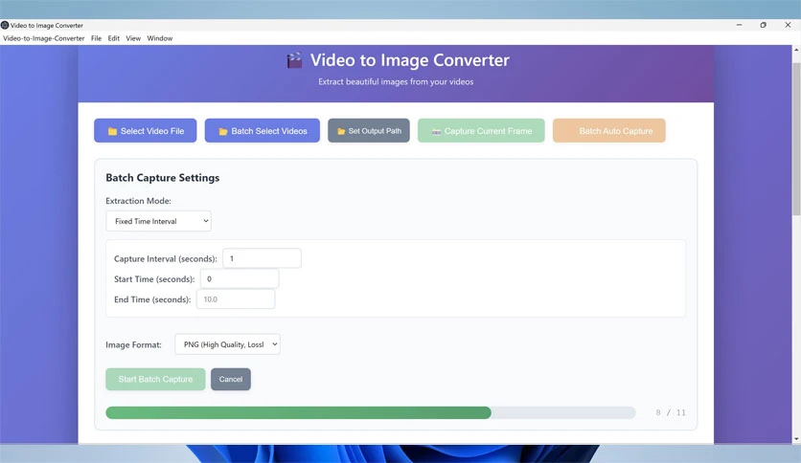This screenshot has height=463, width=801.
Task: Restore down the window
Action: point(764,25)
